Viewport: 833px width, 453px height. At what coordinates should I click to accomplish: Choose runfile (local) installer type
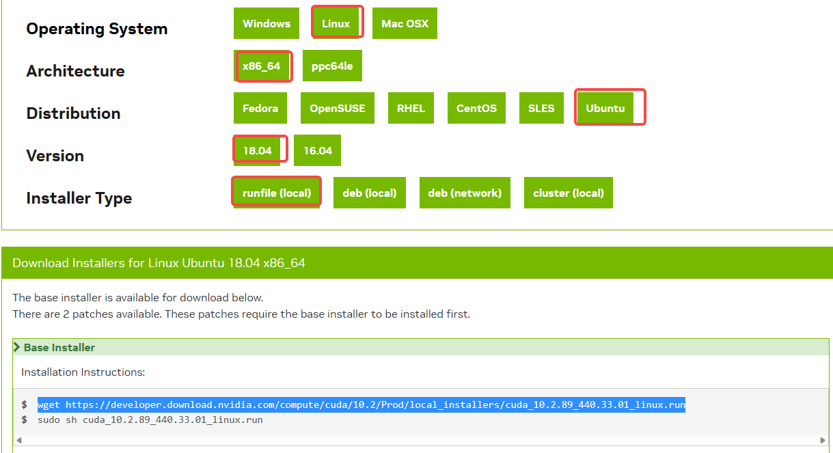click(x=277, y=193)
